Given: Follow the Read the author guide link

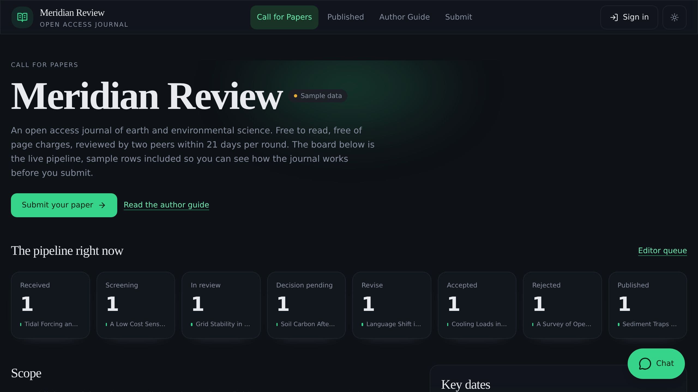Looking at the screenshot, I should (166, 205).
